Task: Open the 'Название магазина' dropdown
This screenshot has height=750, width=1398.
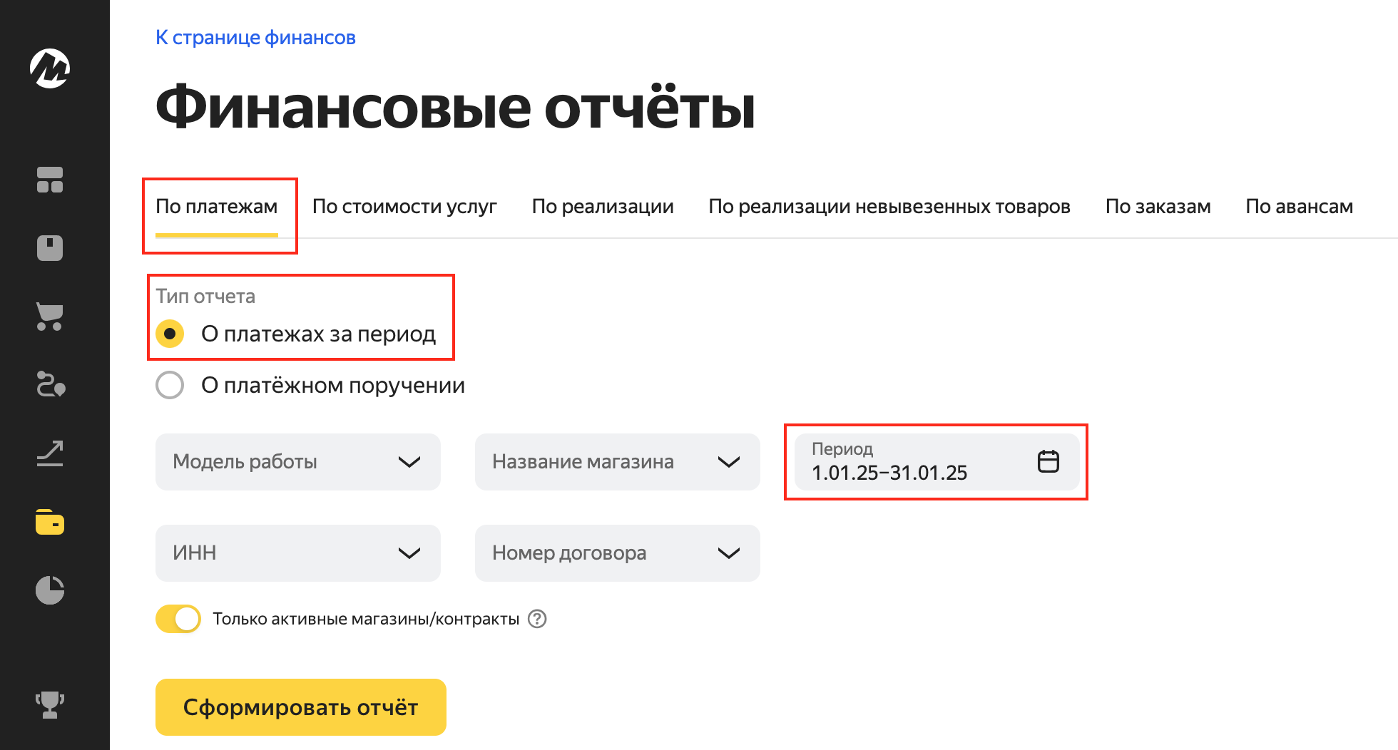Action: point(617,462)
